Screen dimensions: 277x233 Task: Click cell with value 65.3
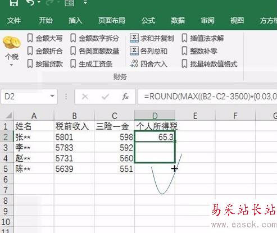pyautogui.click(x=155, y=137)
